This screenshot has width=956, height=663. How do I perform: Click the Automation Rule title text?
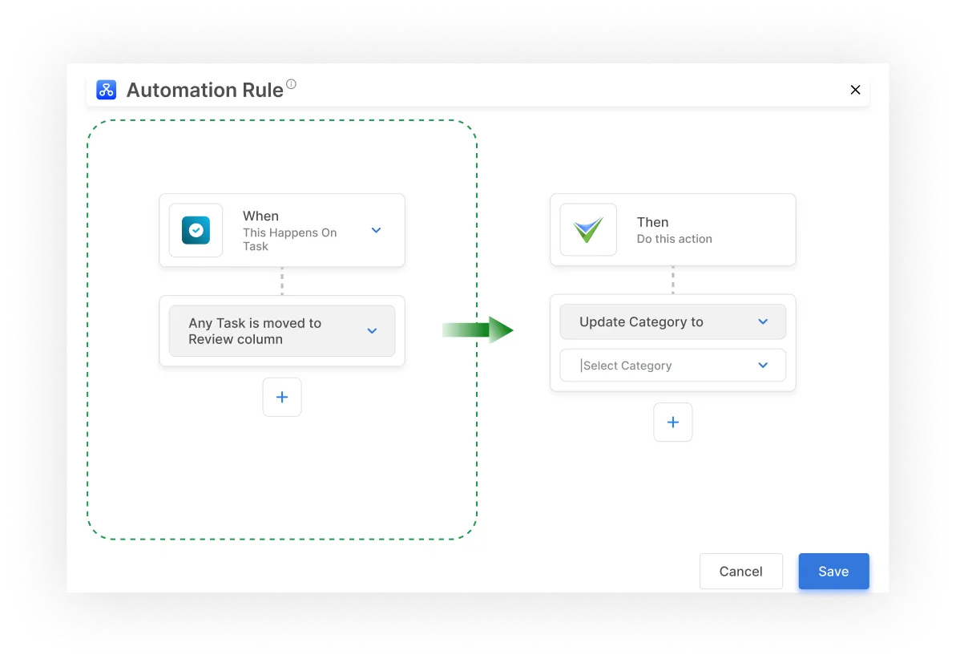[x=204, y=90]
